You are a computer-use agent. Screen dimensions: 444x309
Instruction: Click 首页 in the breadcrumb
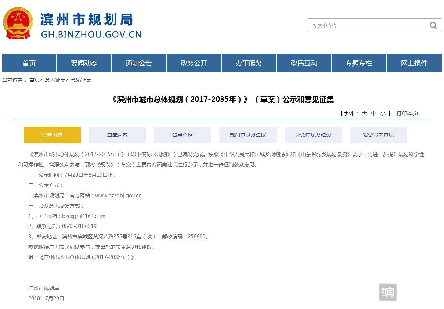(35, 80)
